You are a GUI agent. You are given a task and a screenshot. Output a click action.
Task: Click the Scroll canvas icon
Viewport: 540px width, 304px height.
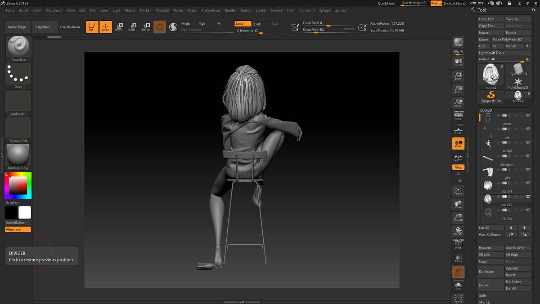click(458, 63)
